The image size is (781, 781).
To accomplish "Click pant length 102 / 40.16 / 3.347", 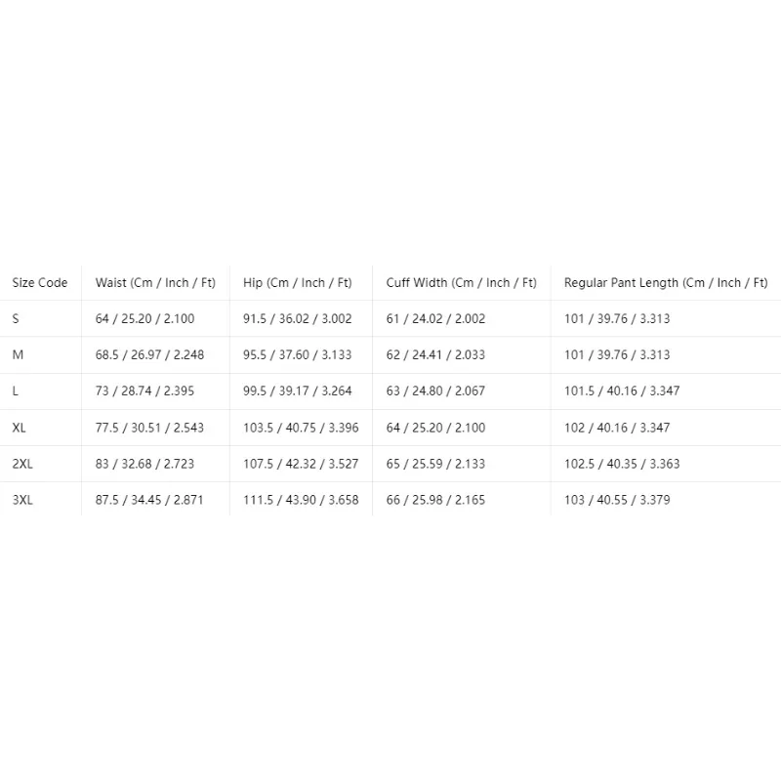I will (x=617, y=428).
